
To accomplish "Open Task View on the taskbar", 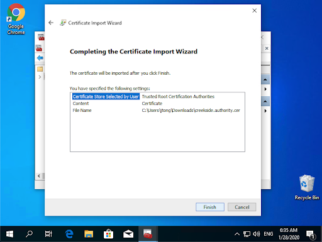I will (48, 234).
